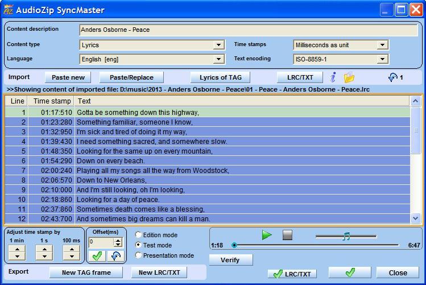The height and width of the screenshot is (285, 426).
Task: Minimize the AudioZip SyncMaster window
Action: (386, 10)
